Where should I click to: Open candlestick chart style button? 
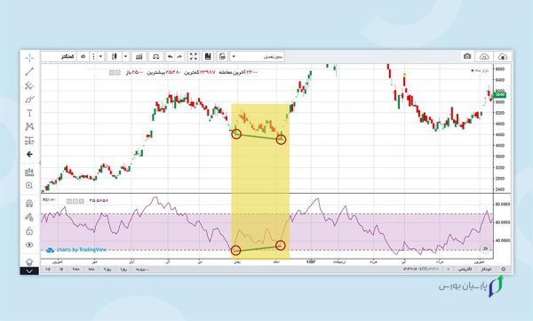click(115, 57)
